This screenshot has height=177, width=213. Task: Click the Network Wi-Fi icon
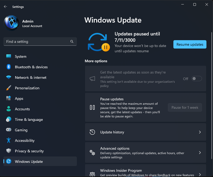point(9,77)
